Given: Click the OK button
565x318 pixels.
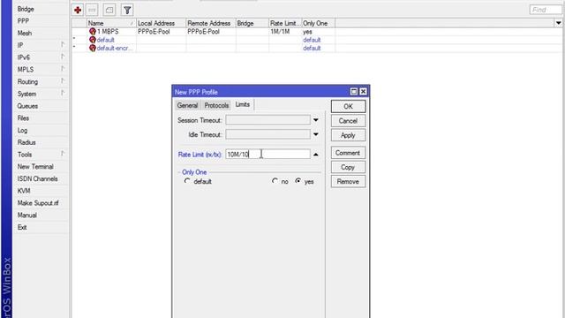Looking at the screenshot, I should tap(348, 106).
